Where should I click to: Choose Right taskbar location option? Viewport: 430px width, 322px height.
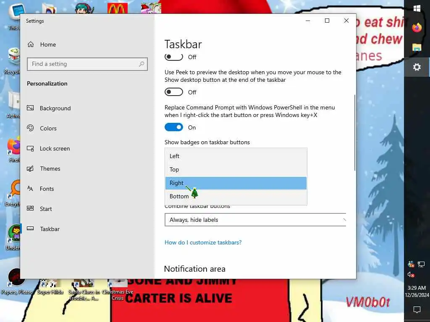pos(236,183)
